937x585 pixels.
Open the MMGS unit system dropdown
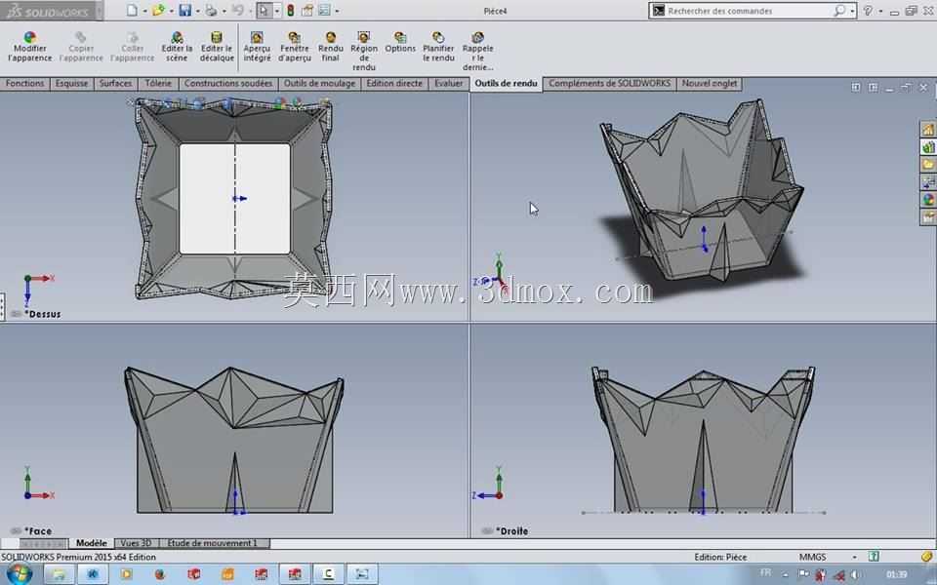pyautogui.click(x=854, y=557)
